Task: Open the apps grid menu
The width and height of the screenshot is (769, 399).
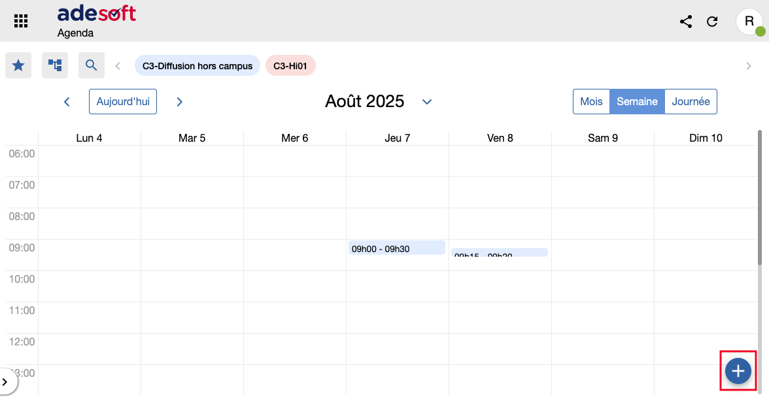Action: [21, 22]
